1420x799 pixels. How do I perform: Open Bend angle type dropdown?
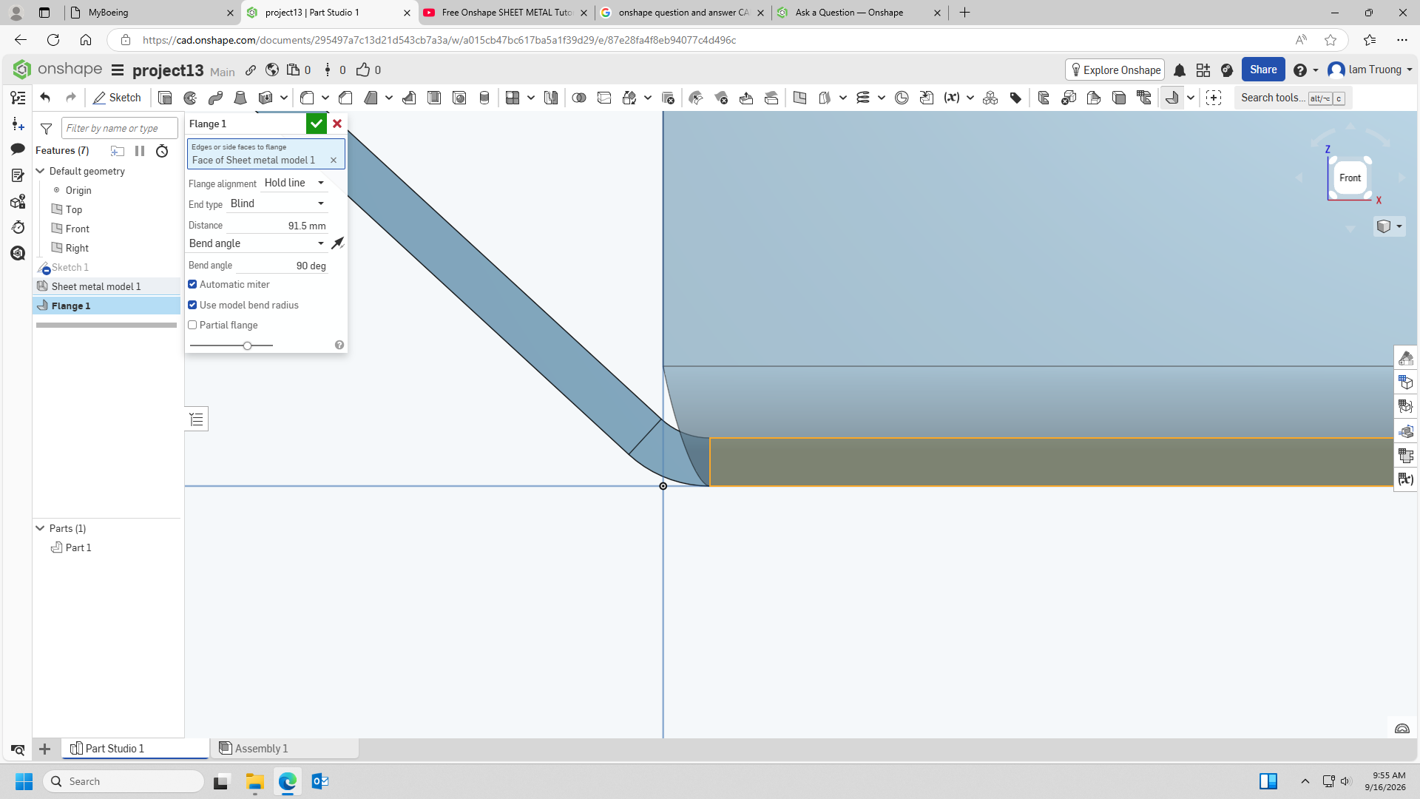coord(257,243)
